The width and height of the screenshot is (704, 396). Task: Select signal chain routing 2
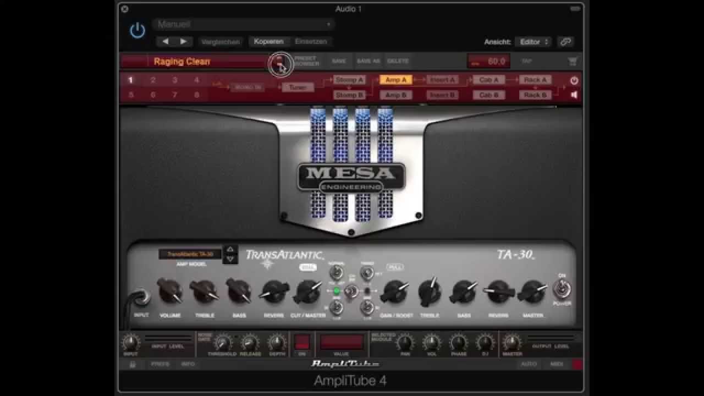pos(153,80)
